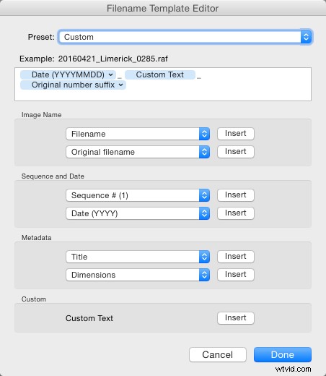Click Done to confirm the filename template
The image size is (326, 376).
tap(283, 354)
